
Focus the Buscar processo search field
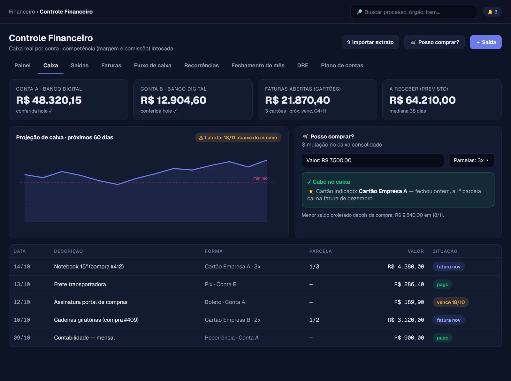tap(413, 12)
